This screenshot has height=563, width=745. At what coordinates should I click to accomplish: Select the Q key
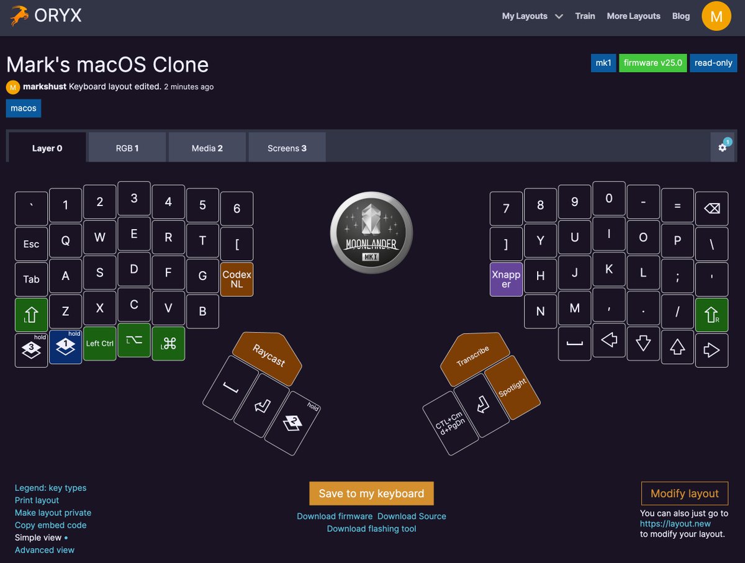[x=65, y=241]
